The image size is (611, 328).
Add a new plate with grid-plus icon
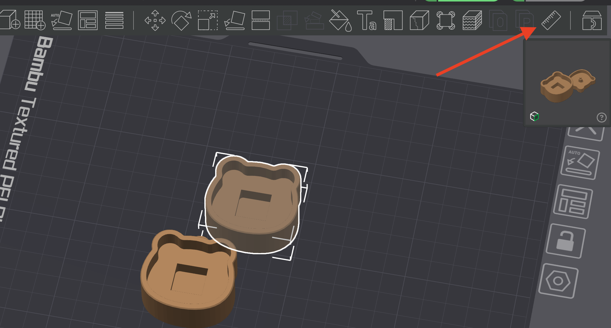[x=35, y=20]
